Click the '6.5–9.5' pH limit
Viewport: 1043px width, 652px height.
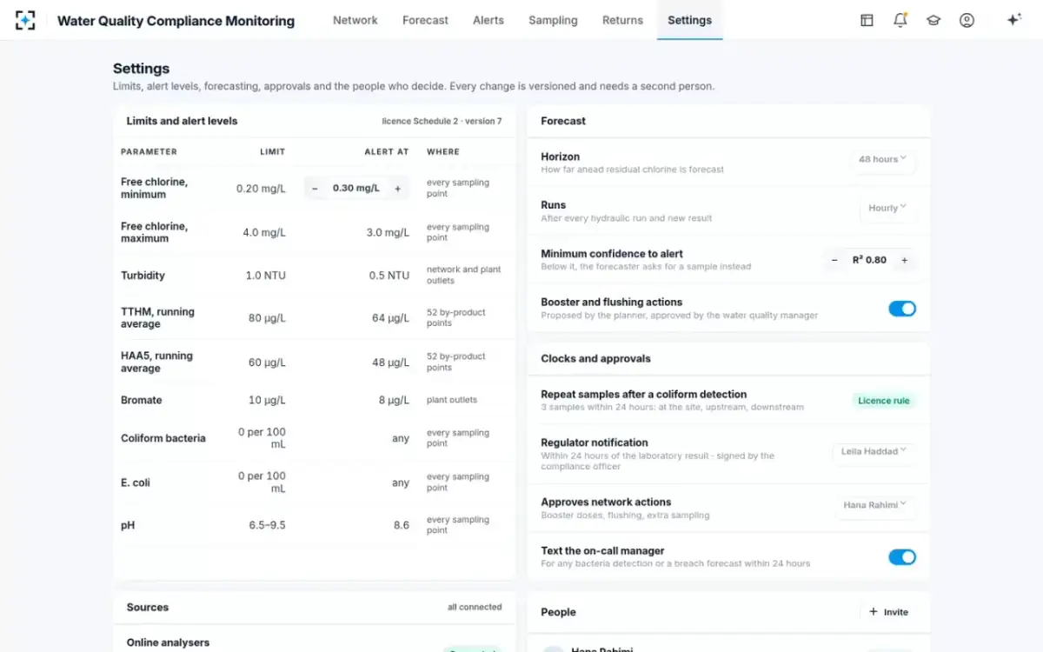(266, 526)
